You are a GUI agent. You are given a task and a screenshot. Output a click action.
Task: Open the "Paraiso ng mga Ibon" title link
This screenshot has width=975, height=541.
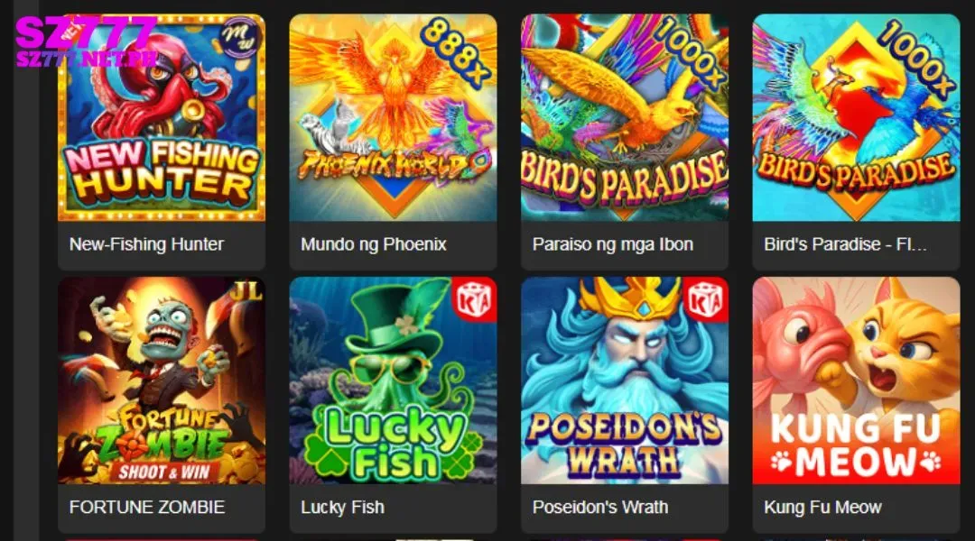tap(612, 244)
